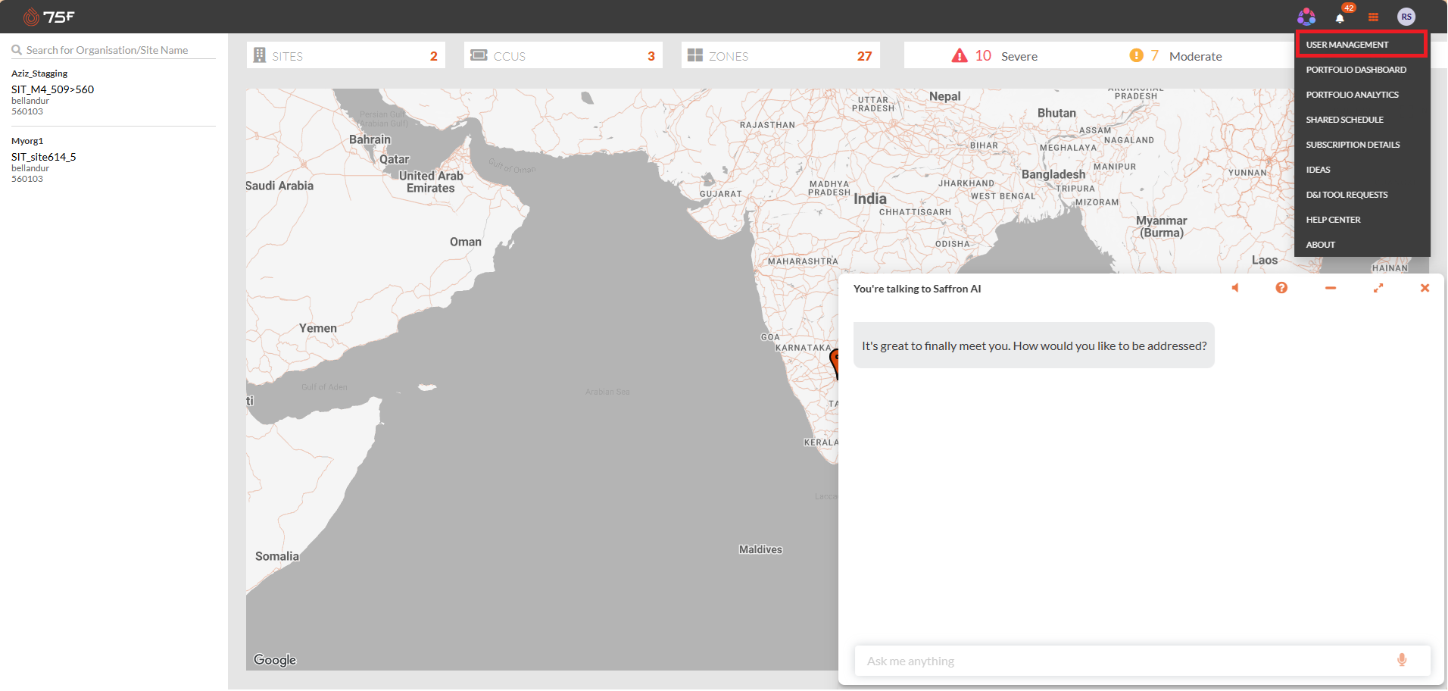
Task: Click the Google logo on map
Action: coord(275,660)
